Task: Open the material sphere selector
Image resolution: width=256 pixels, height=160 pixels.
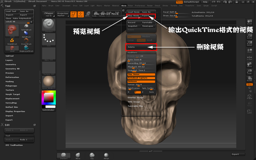Action: [x=49, y=82]
